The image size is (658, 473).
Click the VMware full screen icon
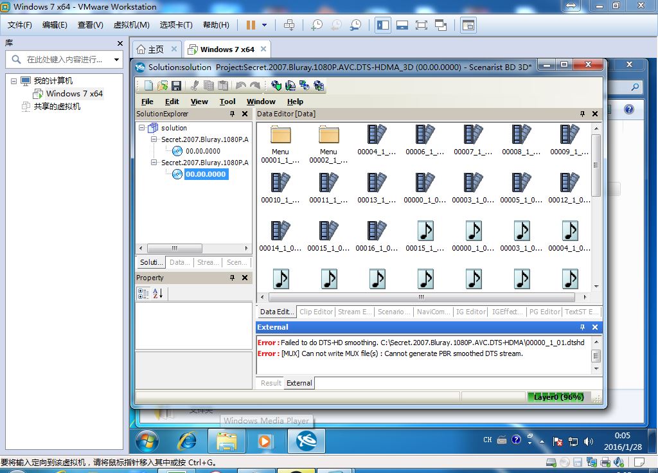(x=421, y=25)
